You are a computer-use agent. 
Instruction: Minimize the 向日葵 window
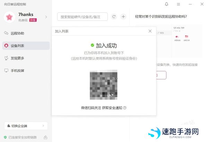(x=190, y=5)
